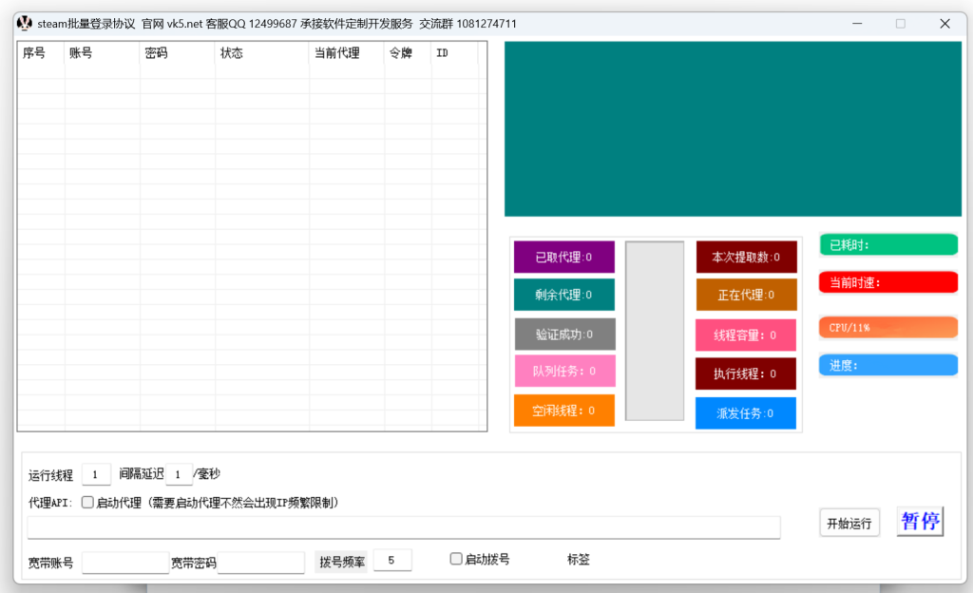Click the gray 验证成功:0 label
Viewport: 973px width, 593px height.
564,335
